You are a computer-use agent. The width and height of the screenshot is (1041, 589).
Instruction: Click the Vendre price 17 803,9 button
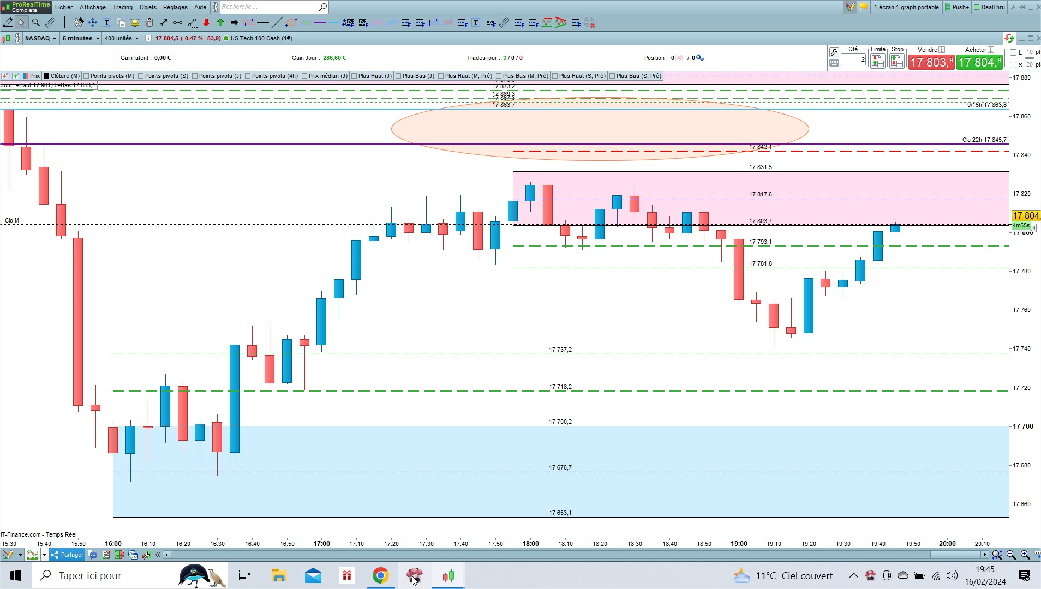(x=931, y=62)
